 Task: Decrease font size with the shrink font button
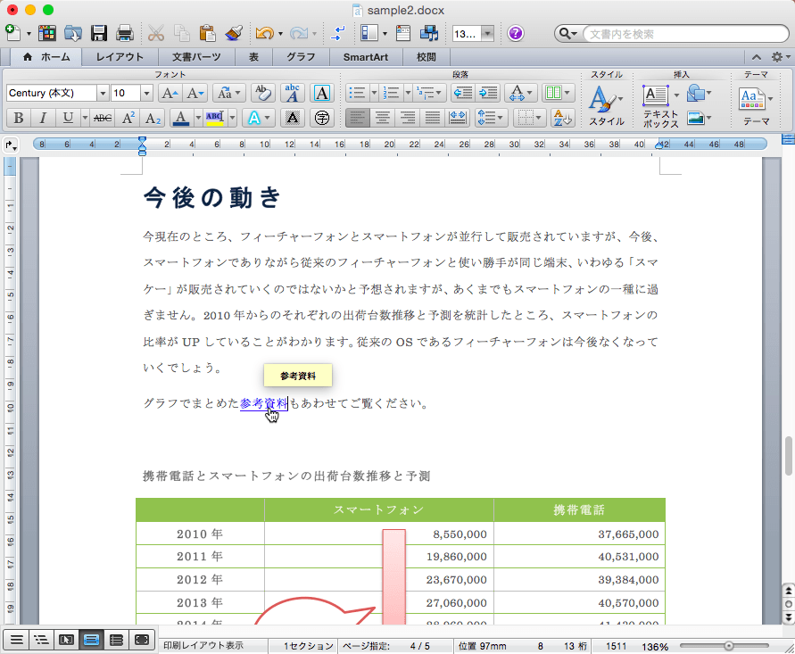point(195,93)
